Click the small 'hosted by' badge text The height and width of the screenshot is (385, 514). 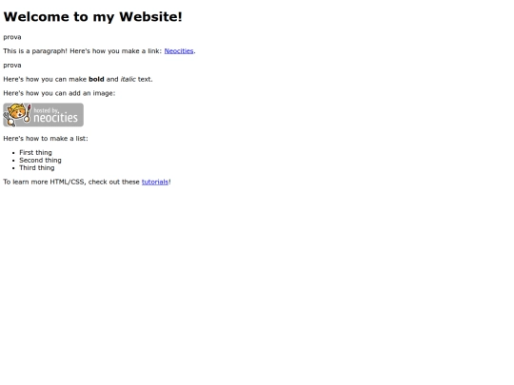47,110
